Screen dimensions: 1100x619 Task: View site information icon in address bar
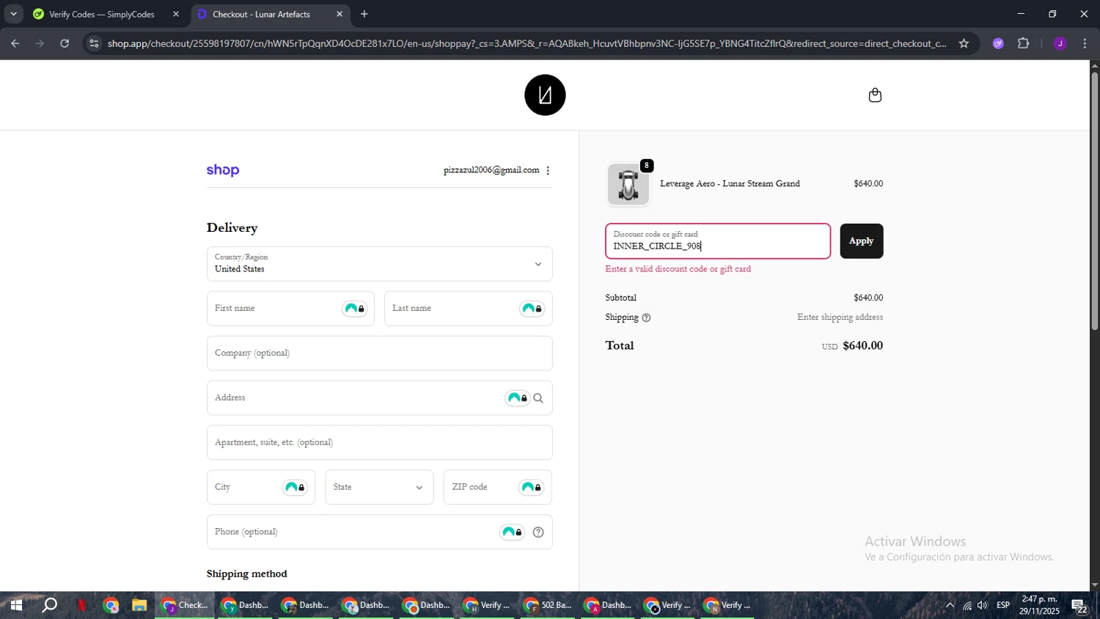point(94,43)
